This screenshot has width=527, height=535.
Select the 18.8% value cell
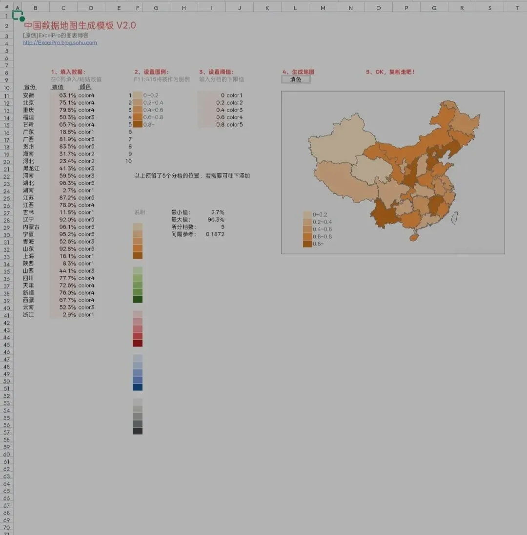point(67,132)
